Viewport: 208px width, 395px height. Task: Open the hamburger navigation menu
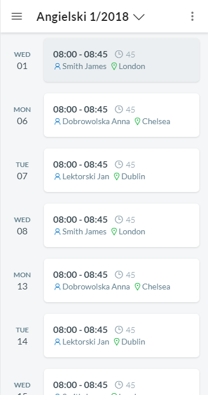[x=17, y=16]
